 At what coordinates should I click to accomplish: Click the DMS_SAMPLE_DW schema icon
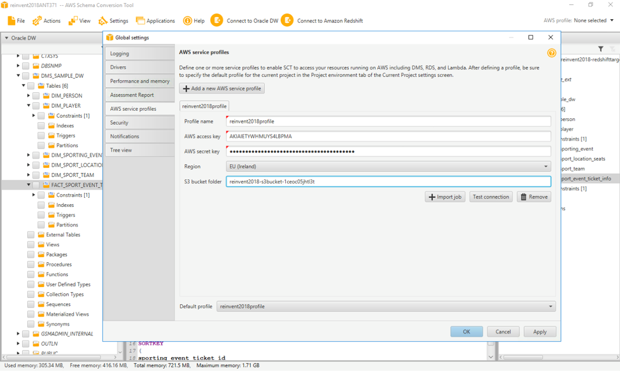[36, 76]
